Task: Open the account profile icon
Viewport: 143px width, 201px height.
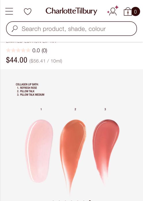Action: [x=113, y=11]
